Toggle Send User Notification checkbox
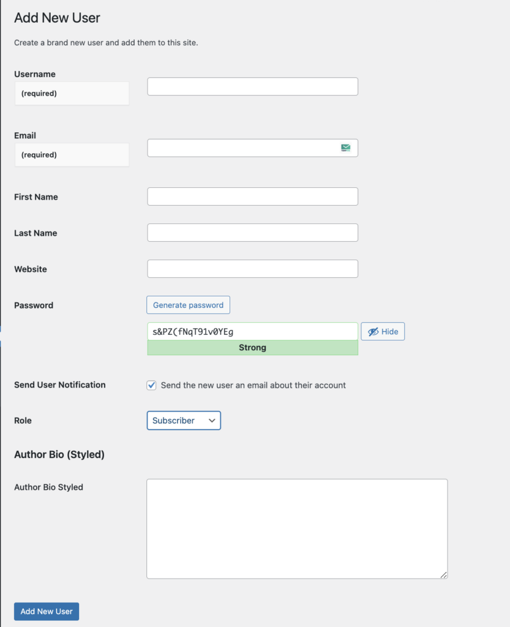 click(x=151, y=385)
